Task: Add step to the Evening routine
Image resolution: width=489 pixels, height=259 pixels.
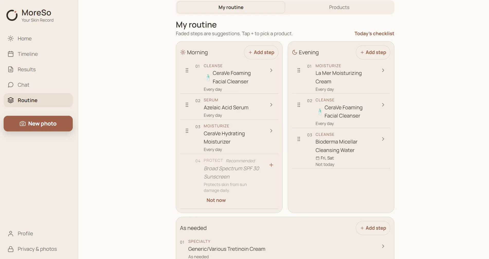Action: click(373, 52)
